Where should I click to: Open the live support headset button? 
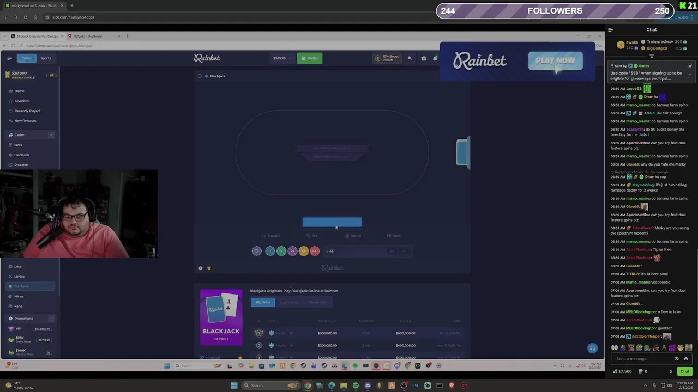coord(592,348)
